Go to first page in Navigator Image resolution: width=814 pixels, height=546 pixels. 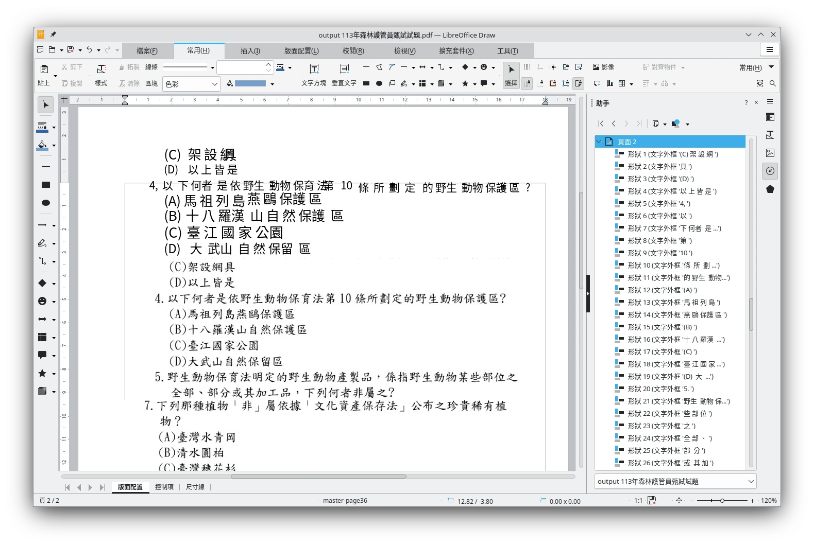click(x=601, y=124)
